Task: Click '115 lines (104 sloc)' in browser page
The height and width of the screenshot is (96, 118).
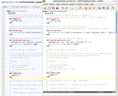Action: pos(20,7)
